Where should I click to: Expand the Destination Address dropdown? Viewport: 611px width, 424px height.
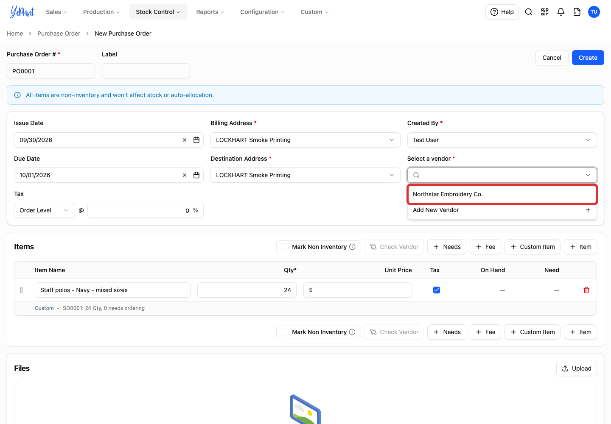(305, 175)
